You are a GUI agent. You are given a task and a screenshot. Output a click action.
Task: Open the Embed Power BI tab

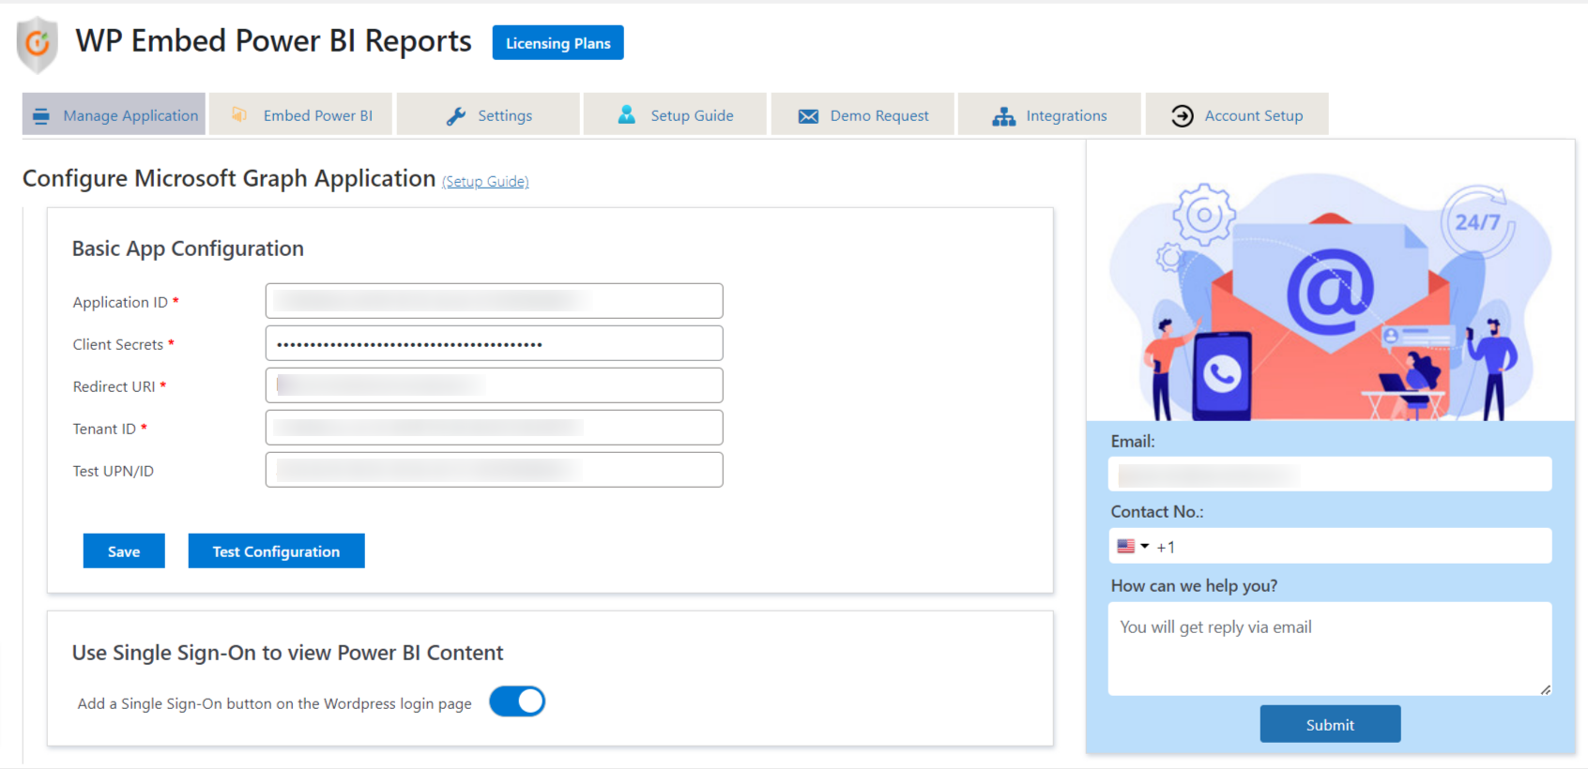(x=317, y=115)
